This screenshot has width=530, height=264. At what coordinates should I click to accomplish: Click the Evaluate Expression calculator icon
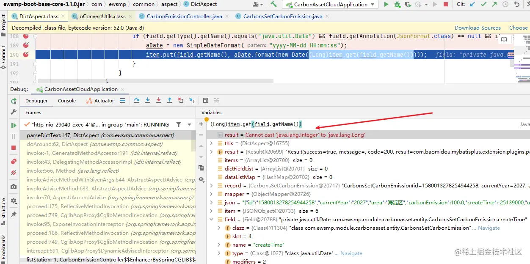(x=206, y=100)
